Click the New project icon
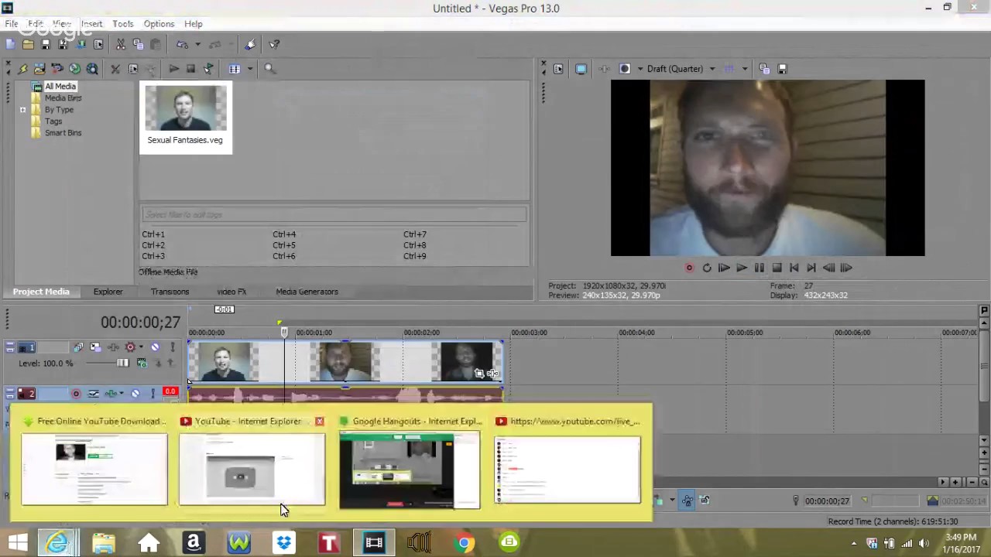 pos(10,45)
